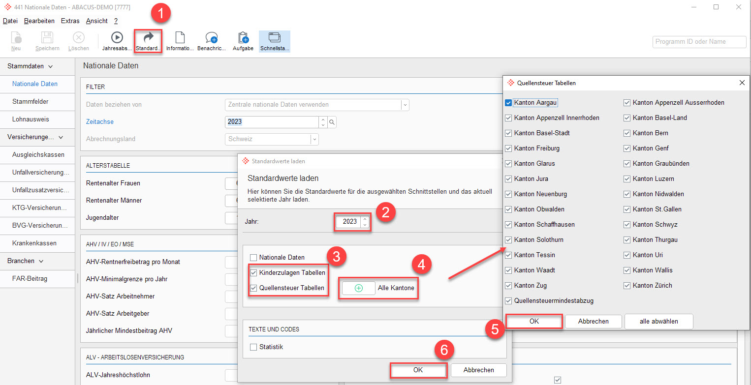This screenshot has width=751, height=385.
Task: Open the Datei menu
Action: [x=10, y=21]
